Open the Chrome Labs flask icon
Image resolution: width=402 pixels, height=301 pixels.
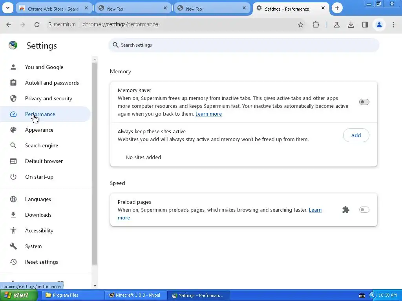(336, 25)
